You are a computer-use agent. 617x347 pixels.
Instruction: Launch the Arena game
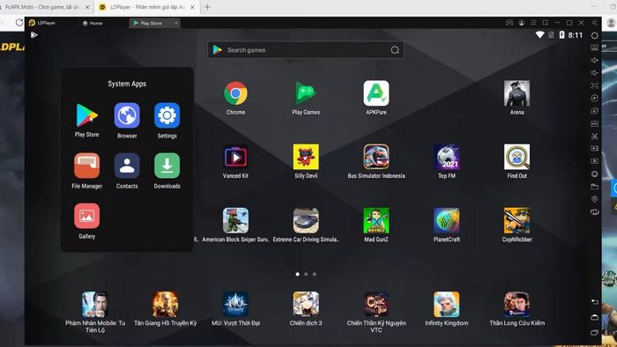tap(517, 93)
